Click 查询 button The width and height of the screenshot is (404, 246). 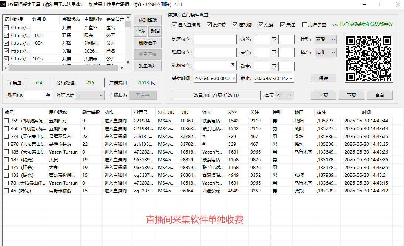point(380,95)
